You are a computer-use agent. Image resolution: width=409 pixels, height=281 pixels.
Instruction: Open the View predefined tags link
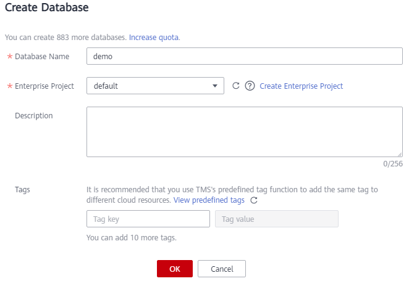[209, 200]
